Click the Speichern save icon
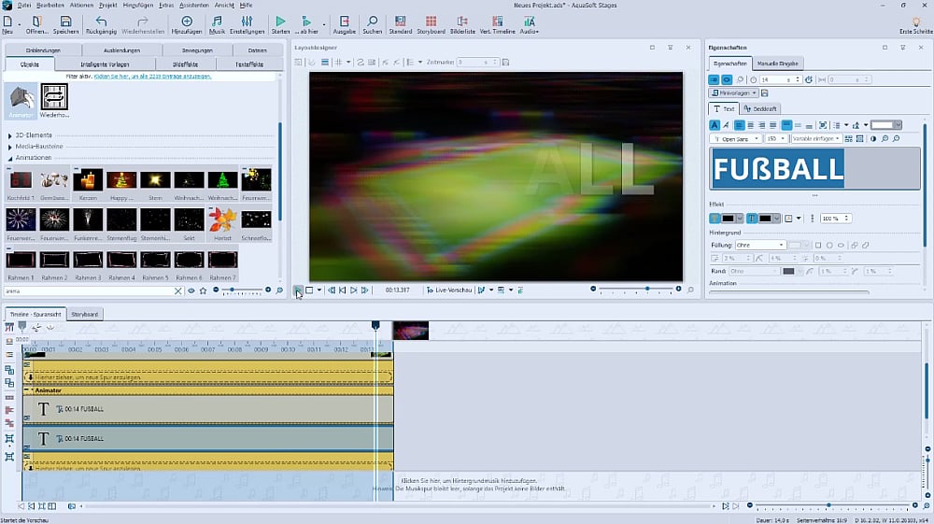The image size is (934, 524). click(x=64, y=21)
